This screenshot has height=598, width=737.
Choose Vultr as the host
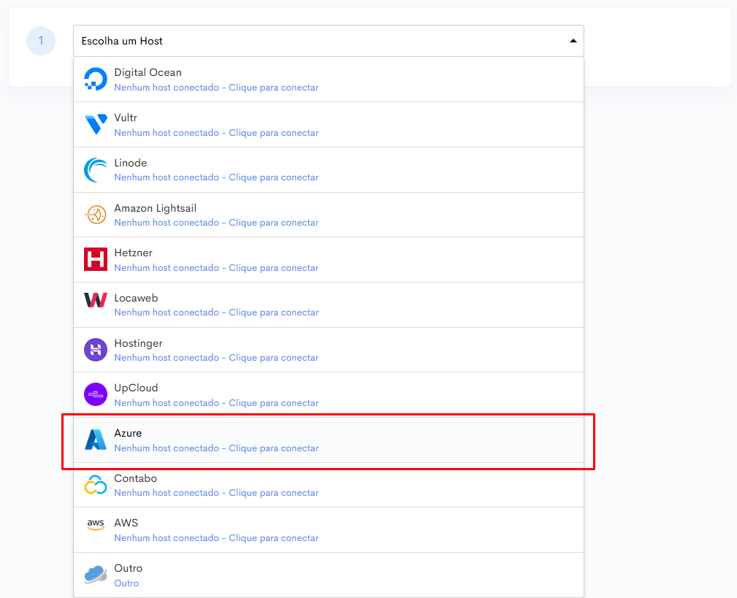tap(329, 124)
